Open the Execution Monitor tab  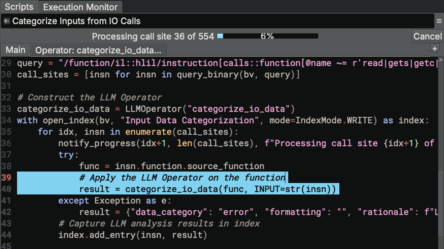coord(80,7)
